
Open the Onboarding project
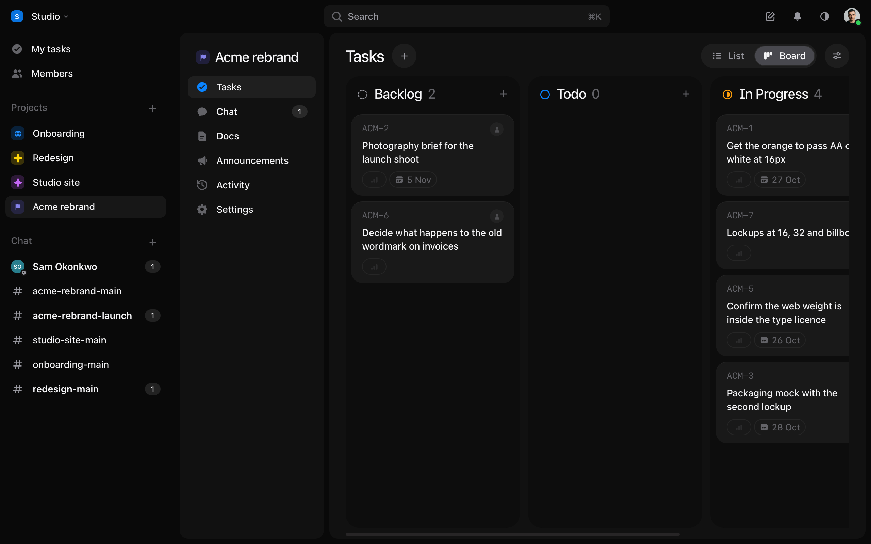click(85, 133)
